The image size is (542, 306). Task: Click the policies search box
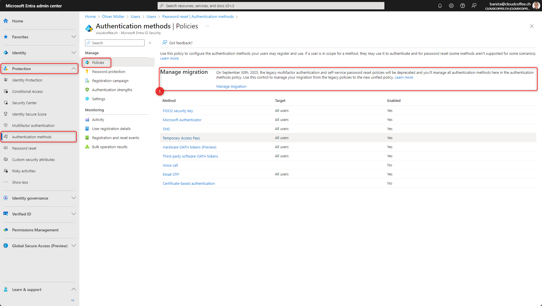[115, 43]
